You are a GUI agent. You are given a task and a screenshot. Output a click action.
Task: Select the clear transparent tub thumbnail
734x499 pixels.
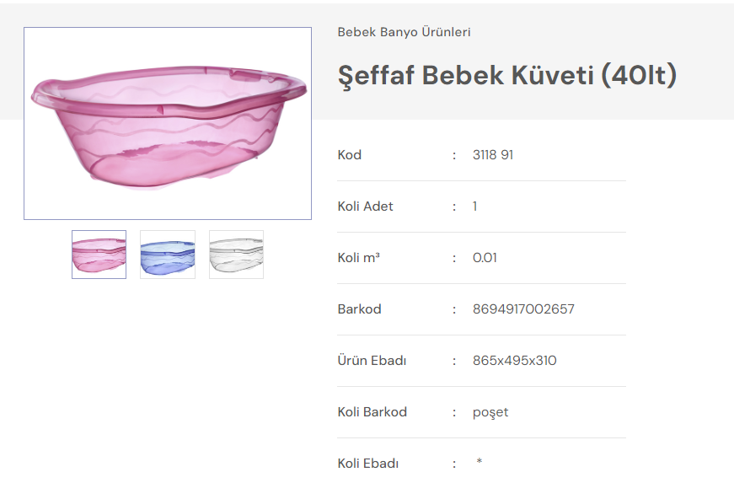click(x=236, y=255)
